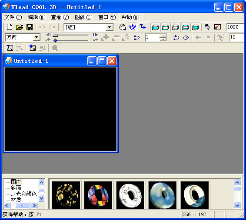The width and height of the screenshot is (246, 220).
Task: Increase frame number with up spinner arrow
Action: pos(163,36)
